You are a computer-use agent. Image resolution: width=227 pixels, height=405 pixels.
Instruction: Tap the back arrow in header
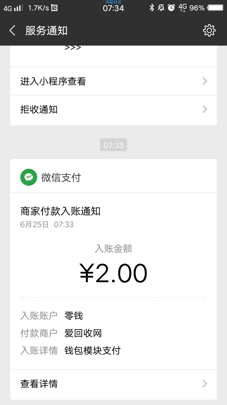12,31
